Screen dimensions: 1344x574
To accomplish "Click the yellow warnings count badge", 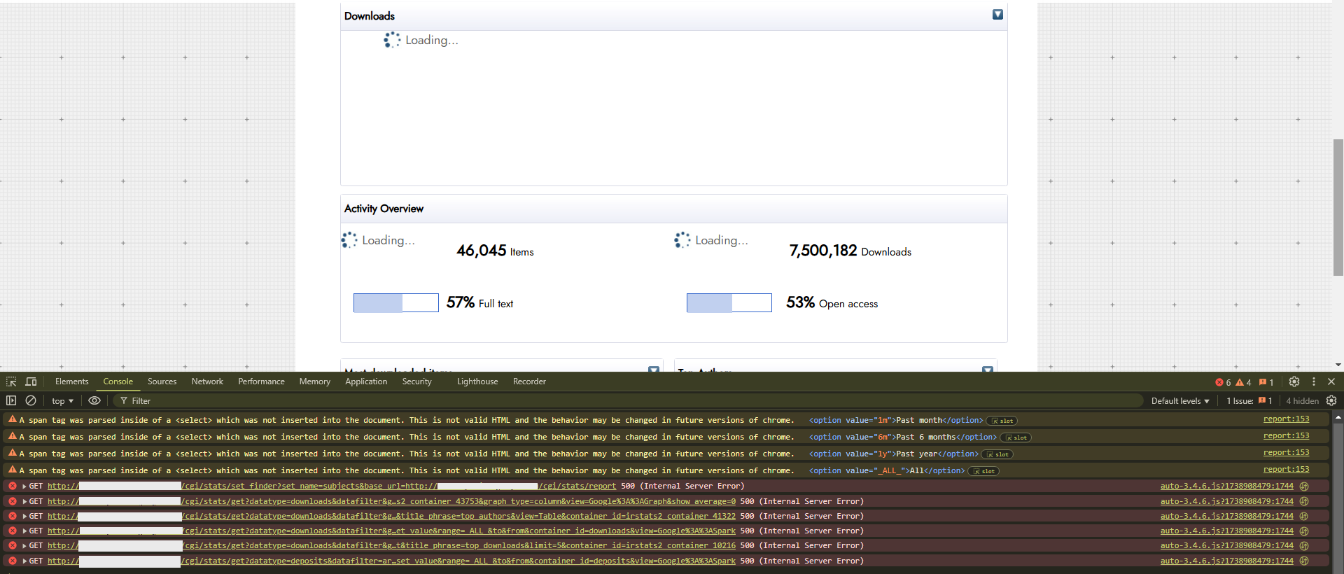I will 1243,382.
